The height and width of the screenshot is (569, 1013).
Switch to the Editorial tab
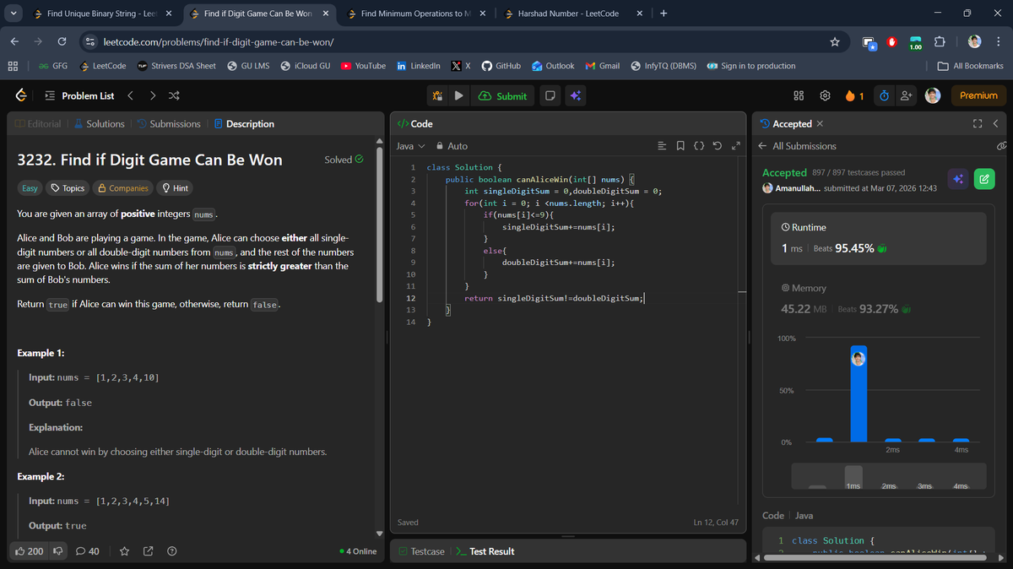[x=38, y=124]
